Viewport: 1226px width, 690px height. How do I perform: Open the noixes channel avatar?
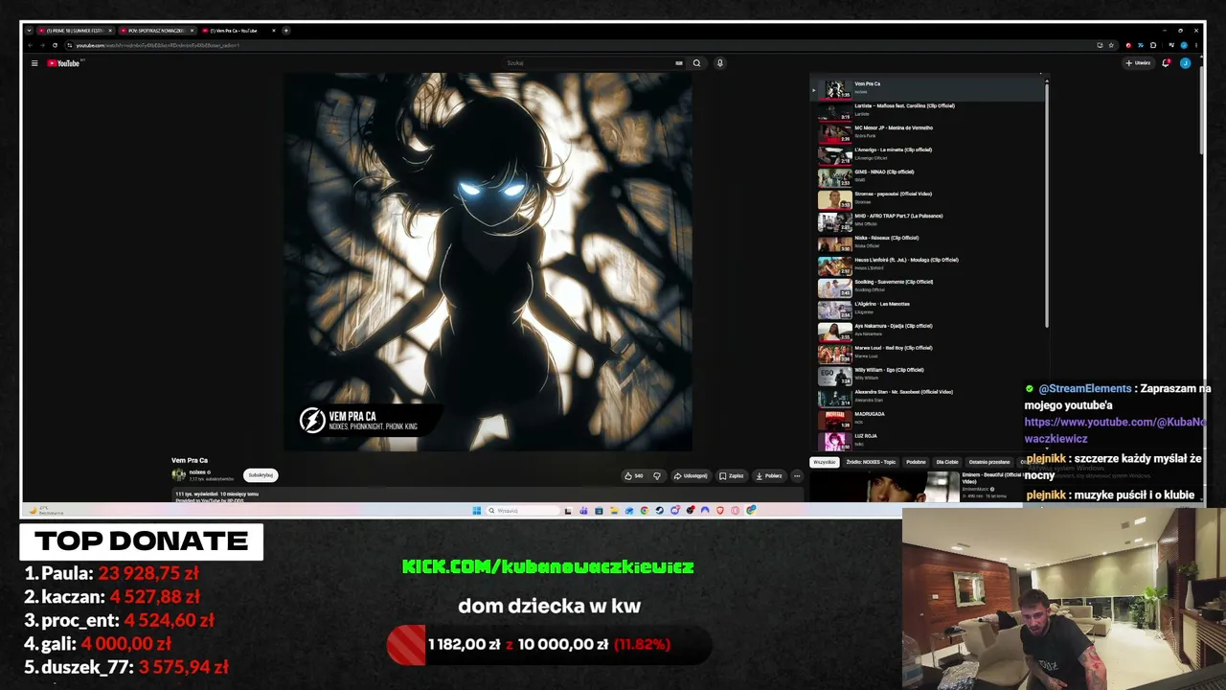point(178,474)
